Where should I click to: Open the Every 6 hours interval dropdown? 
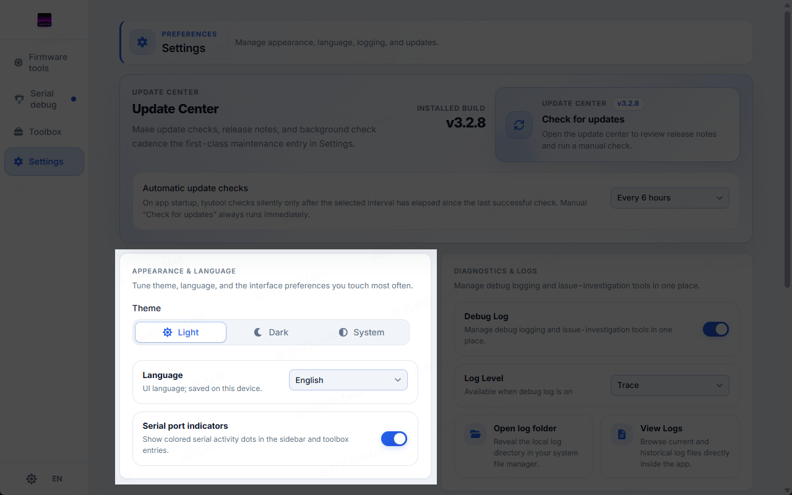pyautogui.click(x=670, y=198)
